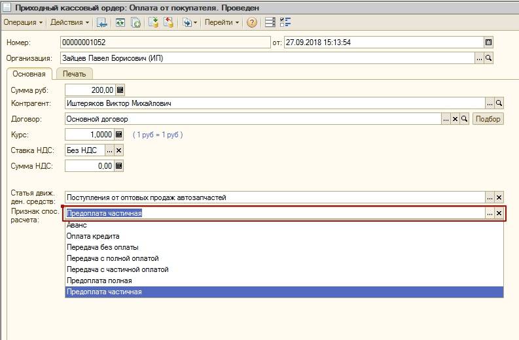519x340 pixels.
Task: Switch to the Печать tab
Action: (74, 74)
